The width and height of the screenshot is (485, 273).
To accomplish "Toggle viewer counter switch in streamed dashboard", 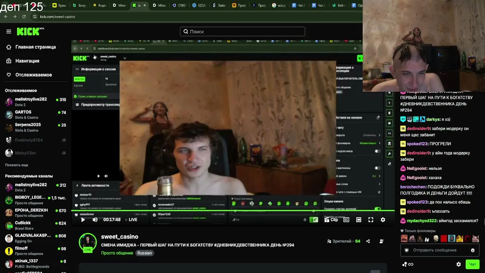I will coord(377,209).
